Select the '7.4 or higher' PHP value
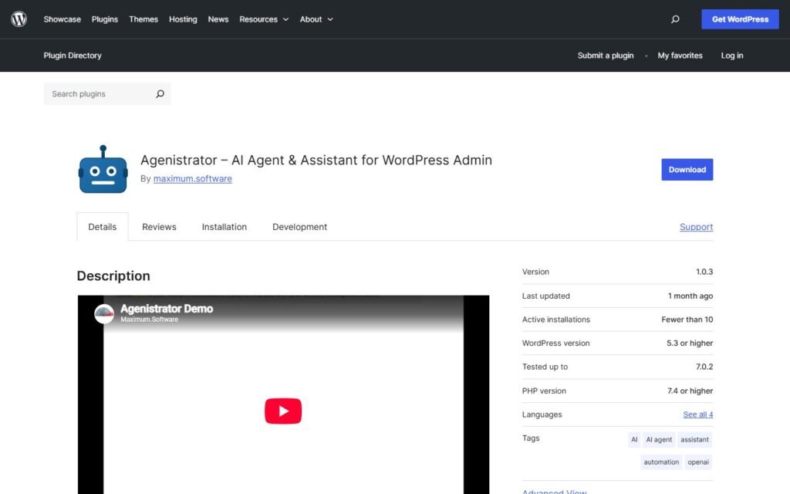790x494 pixels. (x=690, y=391)
